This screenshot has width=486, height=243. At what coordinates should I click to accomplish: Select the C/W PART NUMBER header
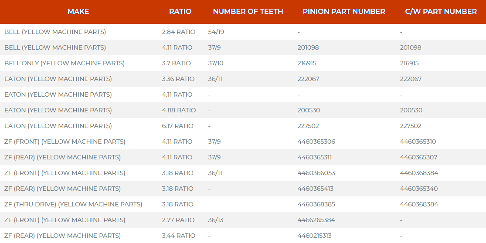point(441,11)
